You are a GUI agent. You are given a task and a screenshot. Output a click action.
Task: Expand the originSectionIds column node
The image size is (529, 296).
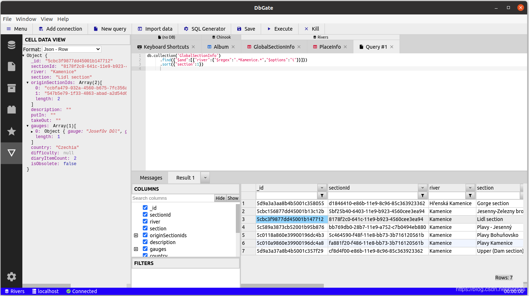136,235
